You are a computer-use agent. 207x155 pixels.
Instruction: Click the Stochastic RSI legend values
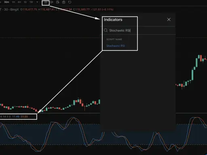tap(14, 117)
